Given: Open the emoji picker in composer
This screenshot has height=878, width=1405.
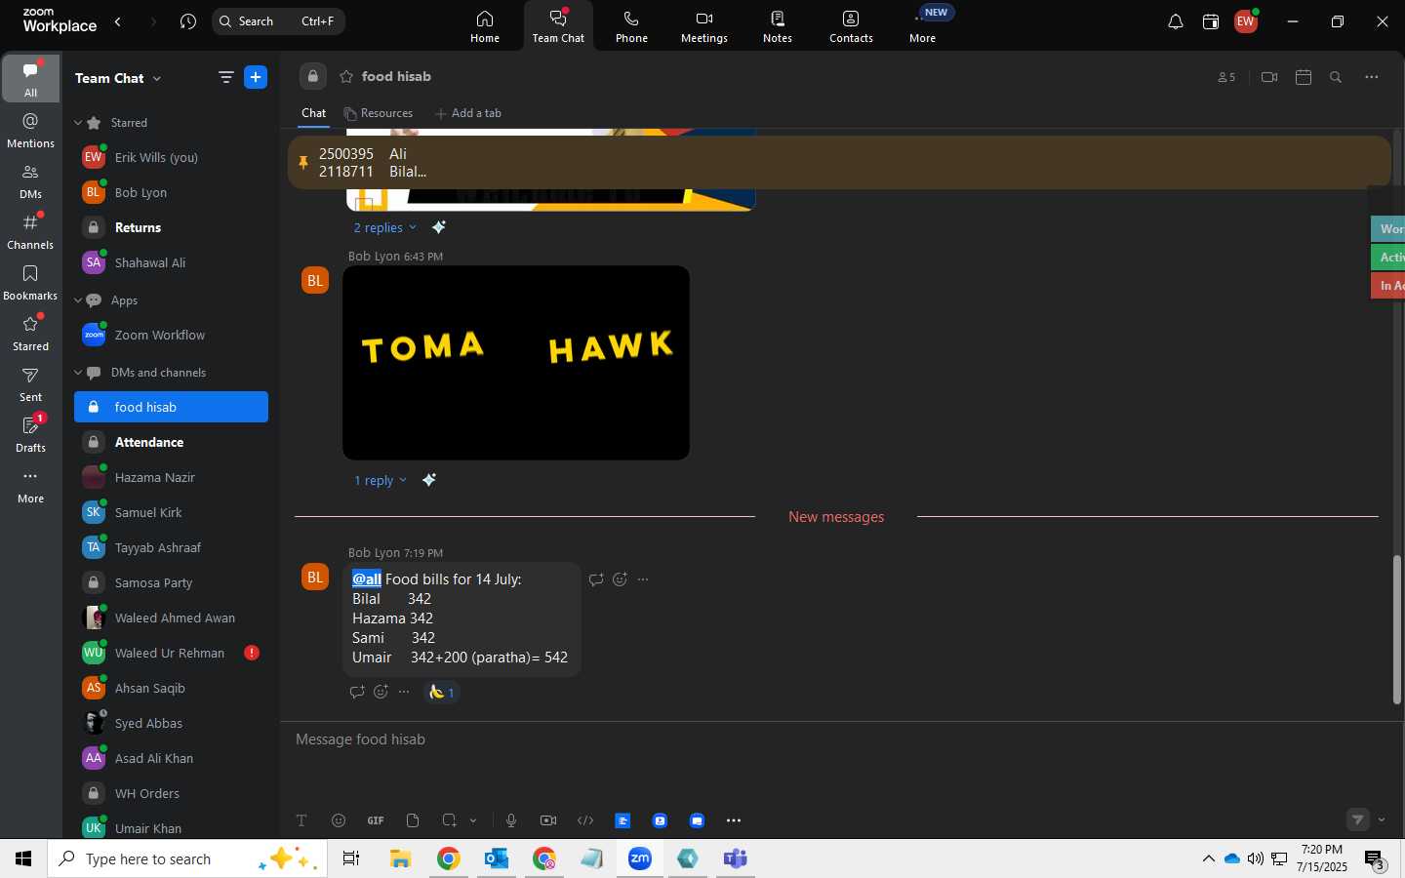Looking at the screenshot, I should [339, 820].
